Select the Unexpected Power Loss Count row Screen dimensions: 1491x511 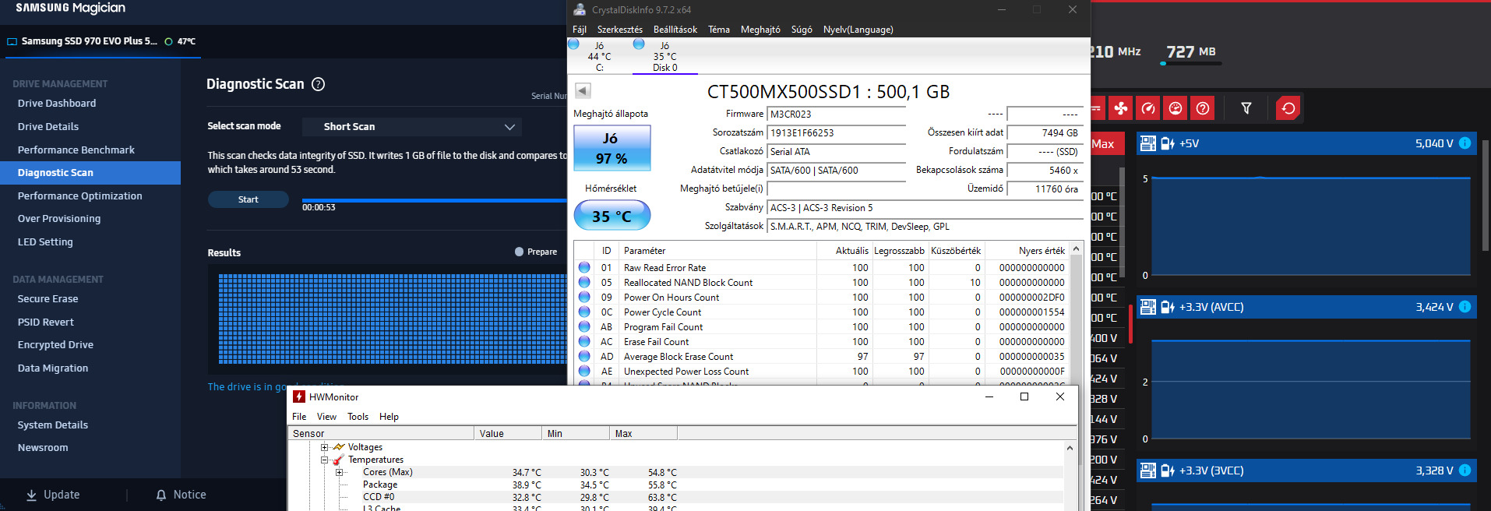822,372
